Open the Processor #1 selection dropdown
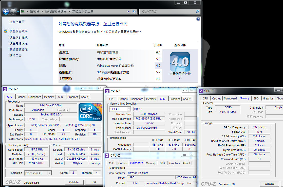 pos(49,173)
